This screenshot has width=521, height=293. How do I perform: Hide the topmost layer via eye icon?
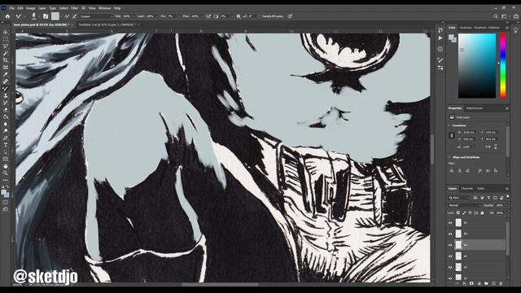[450, 223]
